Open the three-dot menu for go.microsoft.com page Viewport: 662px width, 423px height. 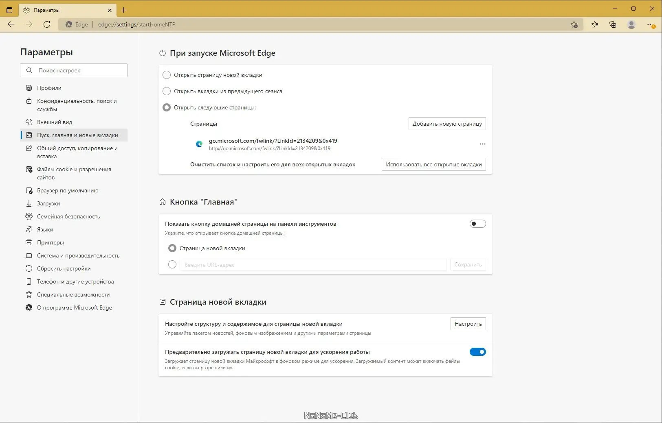482,144
